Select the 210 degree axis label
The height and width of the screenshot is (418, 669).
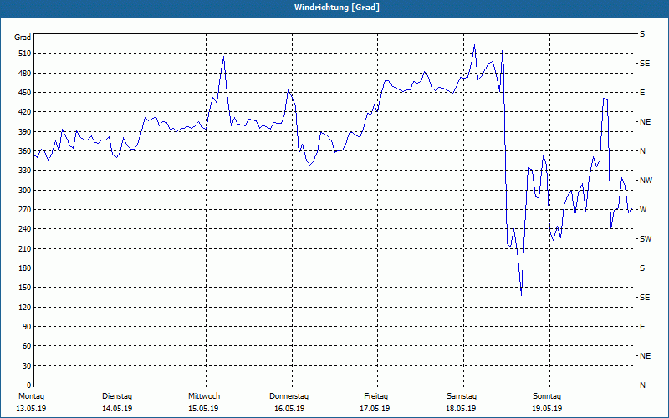click(25, 248)
